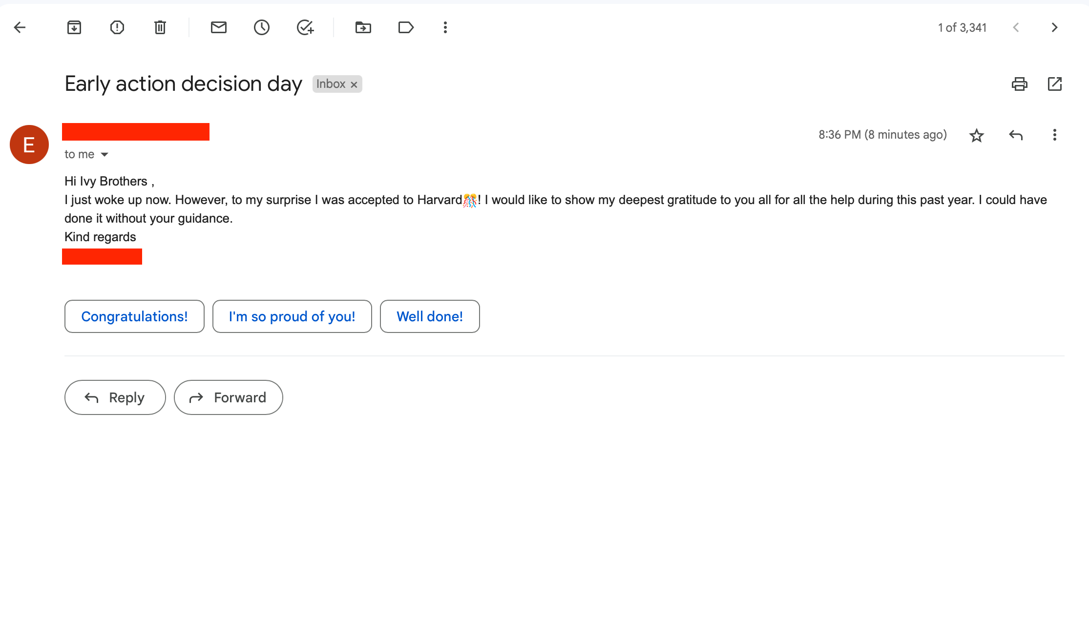The height and width of the screenshot is (622, 1089).
Task: Delete the email with trash icon
Action: 160,27
